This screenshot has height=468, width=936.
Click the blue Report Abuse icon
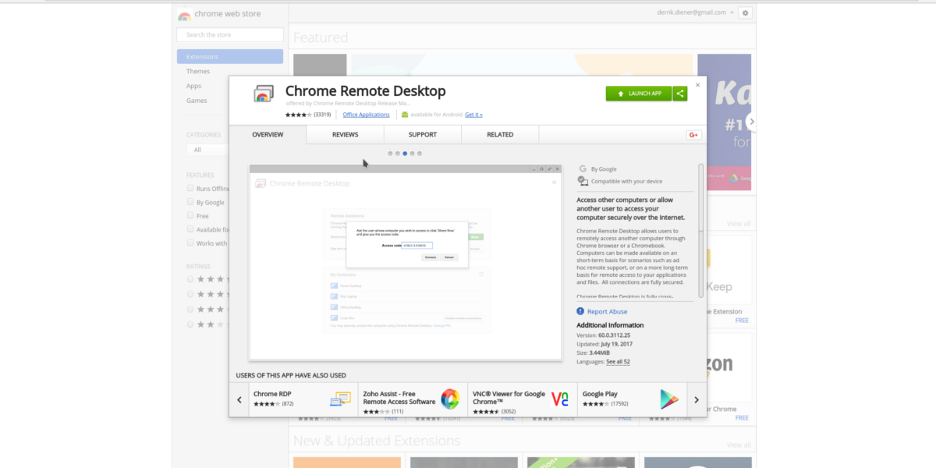(580, 311)
